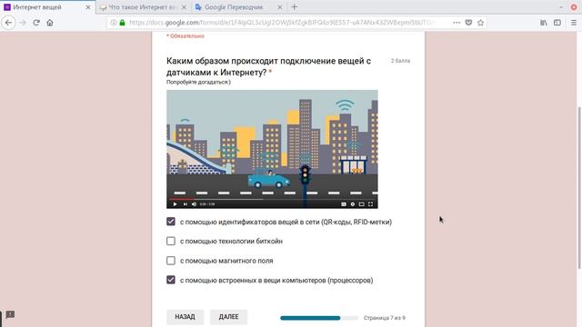Open a new browser tab
Viewport: 582px width, 327px height.
(x=295, y=6)
